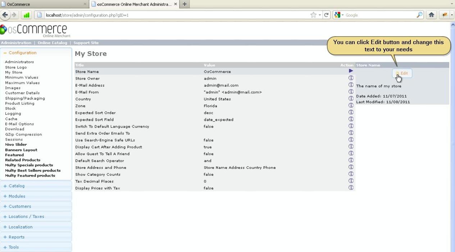
Task: Go to the browser home page icon
Action: coord(431,15)
